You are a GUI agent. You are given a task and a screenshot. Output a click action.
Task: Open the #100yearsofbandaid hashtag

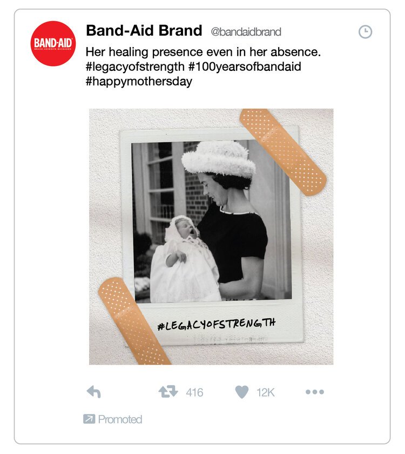(245, 67)
